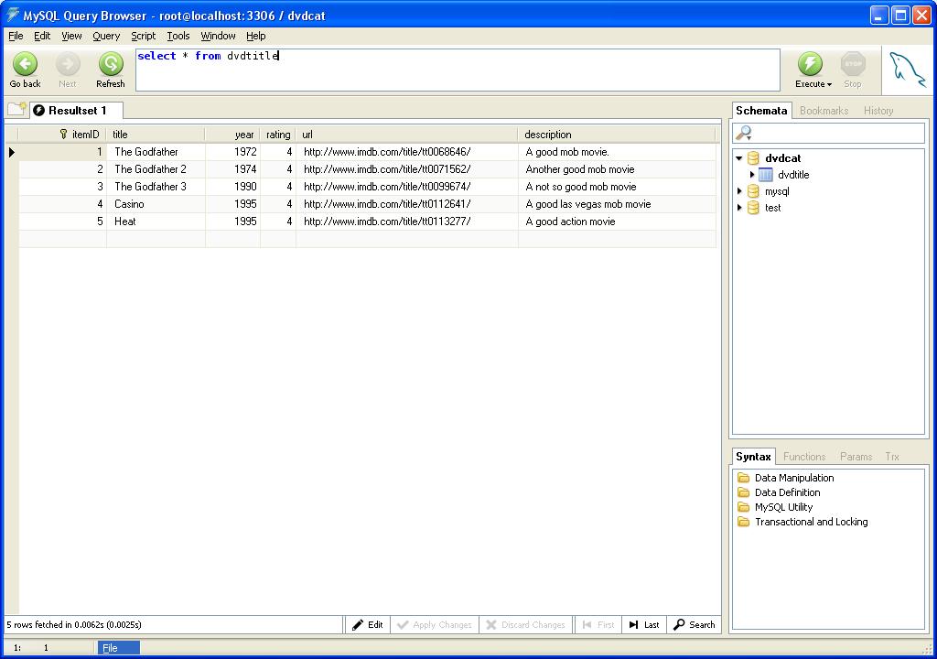Sort by the year column header
Viewport: 937px width, 659px height.
[232, 134]
